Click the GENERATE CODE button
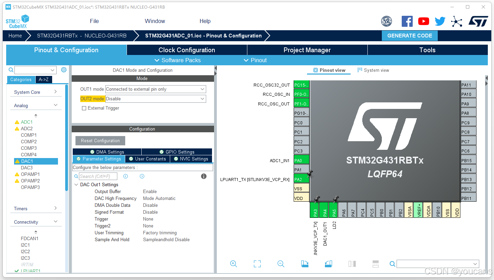Viewport: 494px width, 280px height. [410, 36]
